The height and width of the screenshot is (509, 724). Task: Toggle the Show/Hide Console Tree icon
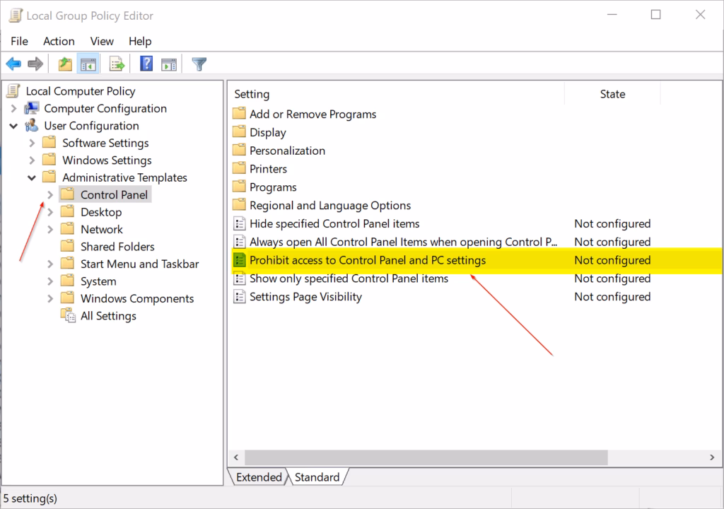88,64
